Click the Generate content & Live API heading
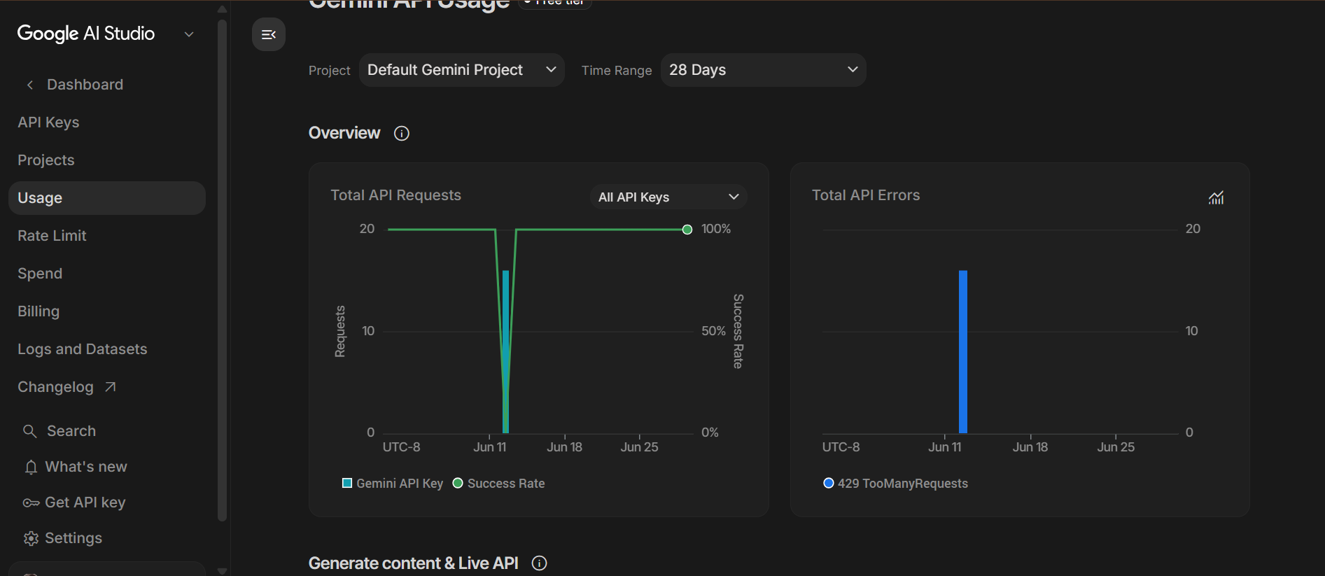 414,563
